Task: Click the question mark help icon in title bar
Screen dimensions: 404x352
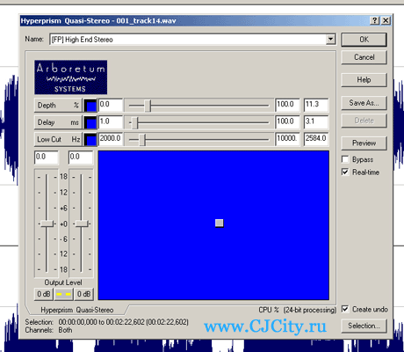Action: (x=375, y=21)
